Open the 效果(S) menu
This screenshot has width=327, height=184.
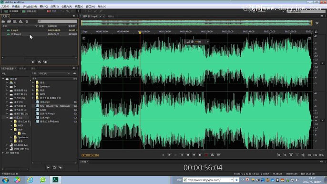(x=54, y=7)
